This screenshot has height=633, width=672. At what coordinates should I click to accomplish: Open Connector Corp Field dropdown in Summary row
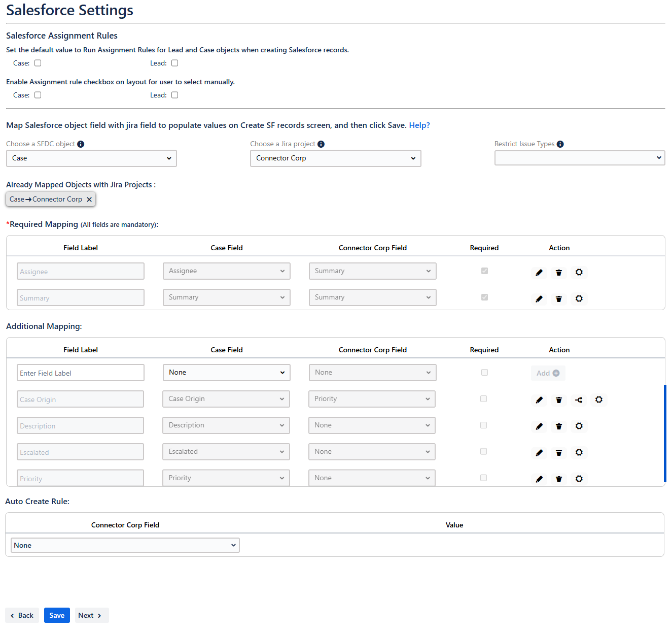(373, 297)
